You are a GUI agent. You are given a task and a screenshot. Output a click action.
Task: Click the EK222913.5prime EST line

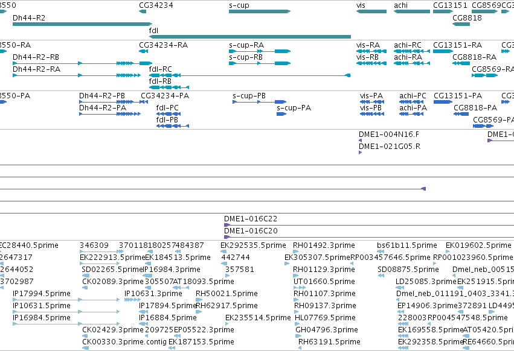[x=100, y=264]
